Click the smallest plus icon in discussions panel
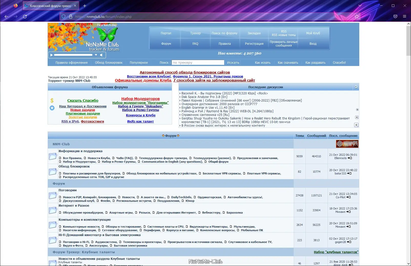411x266 pixels. click(357, 110)
